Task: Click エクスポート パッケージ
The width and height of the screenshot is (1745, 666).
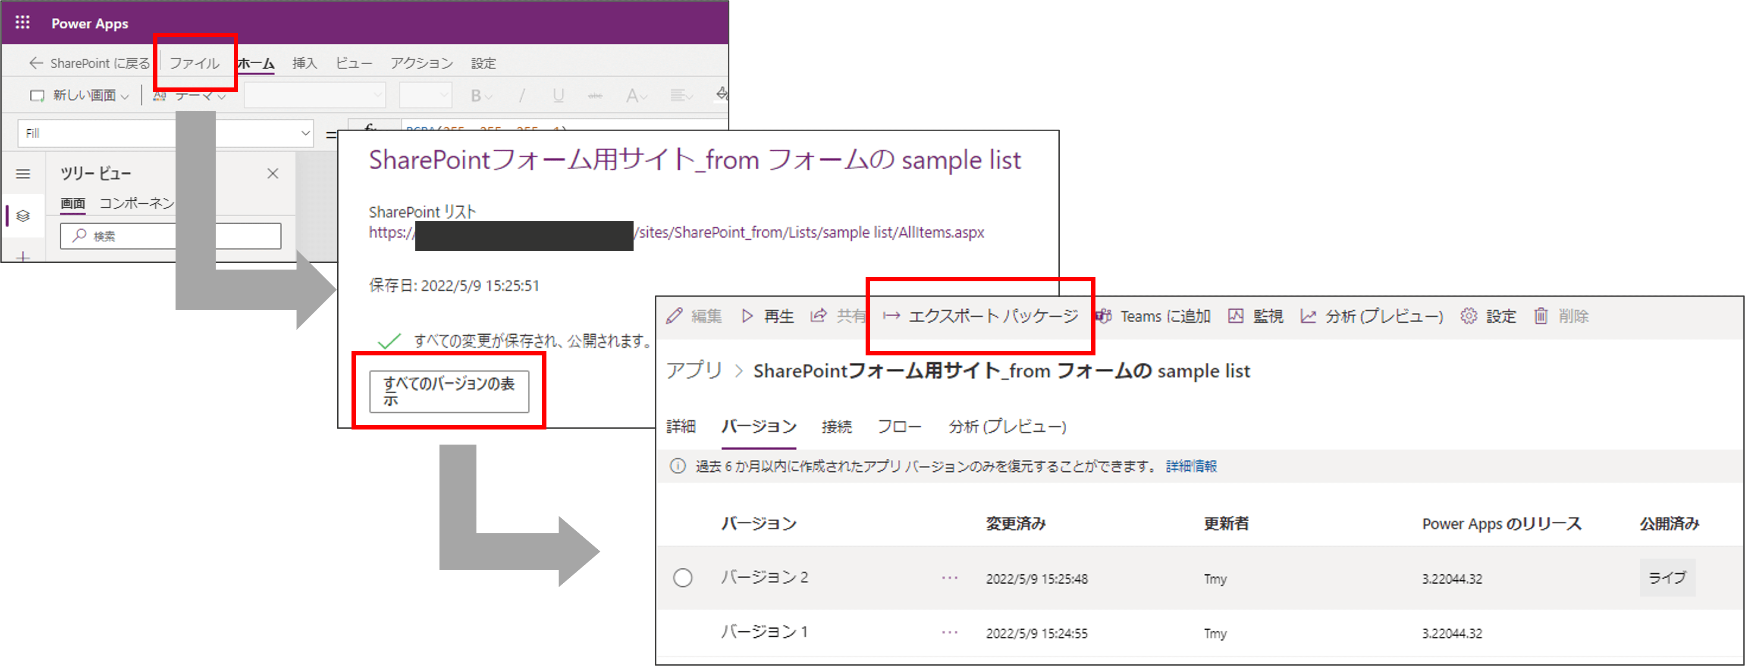Action: pyautogui.click(x=980, y=316)
